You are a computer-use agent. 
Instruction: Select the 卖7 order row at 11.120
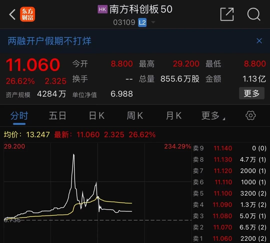point(229,171)
